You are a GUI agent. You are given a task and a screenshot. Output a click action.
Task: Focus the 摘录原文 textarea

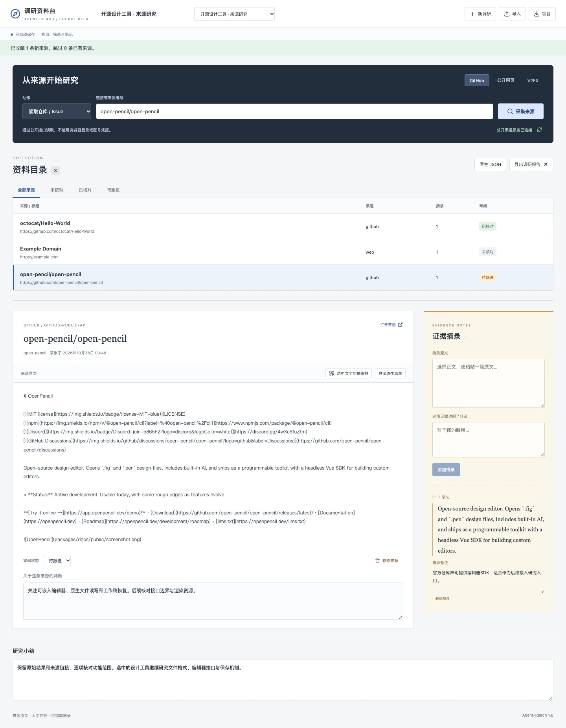tap(489, 383)
